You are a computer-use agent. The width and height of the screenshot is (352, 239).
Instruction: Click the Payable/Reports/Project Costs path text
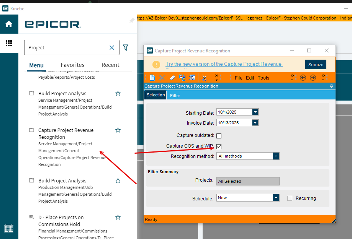[66, 77]
